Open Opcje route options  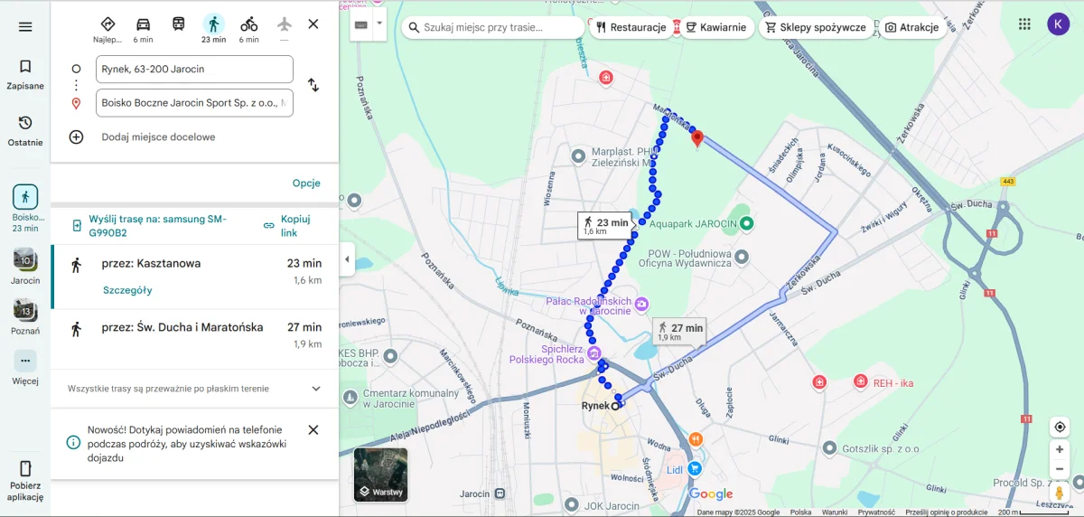[x=306, y=183]
